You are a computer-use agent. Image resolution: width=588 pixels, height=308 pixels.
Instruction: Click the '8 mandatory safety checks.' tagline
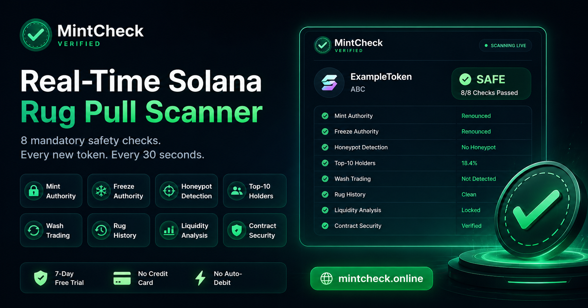point(91,140)
